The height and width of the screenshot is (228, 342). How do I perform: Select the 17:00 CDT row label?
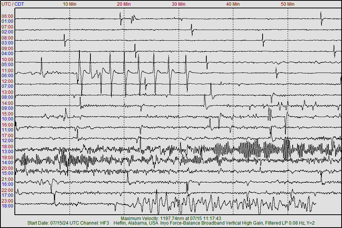pyautogui.click(x=8, y=195)
